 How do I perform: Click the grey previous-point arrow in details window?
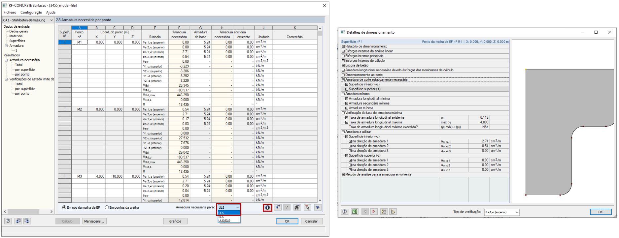click(x=365, y=212)
